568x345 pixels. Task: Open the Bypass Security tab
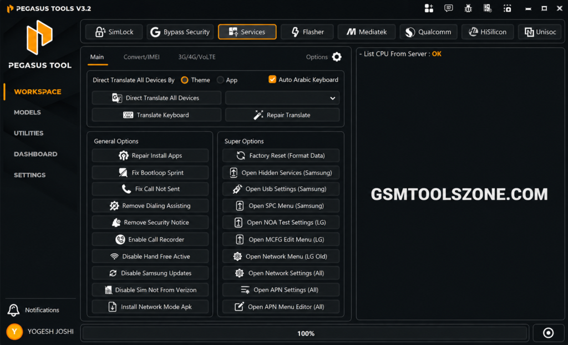(x=180, y=32)
